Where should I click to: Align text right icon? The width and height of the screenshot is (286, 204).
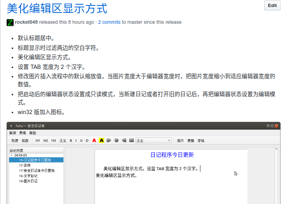pos(124,141)
